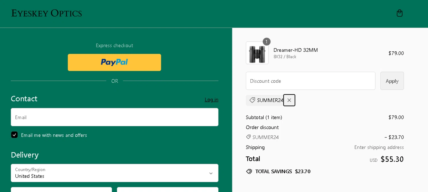This screenshot has width=428, height=192.
Task: Click the Order discount label
Action: pyautogui.click(x=262, y=127)
